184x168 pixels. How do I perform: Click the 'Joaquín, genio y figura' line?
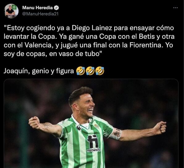pos(39,71)
